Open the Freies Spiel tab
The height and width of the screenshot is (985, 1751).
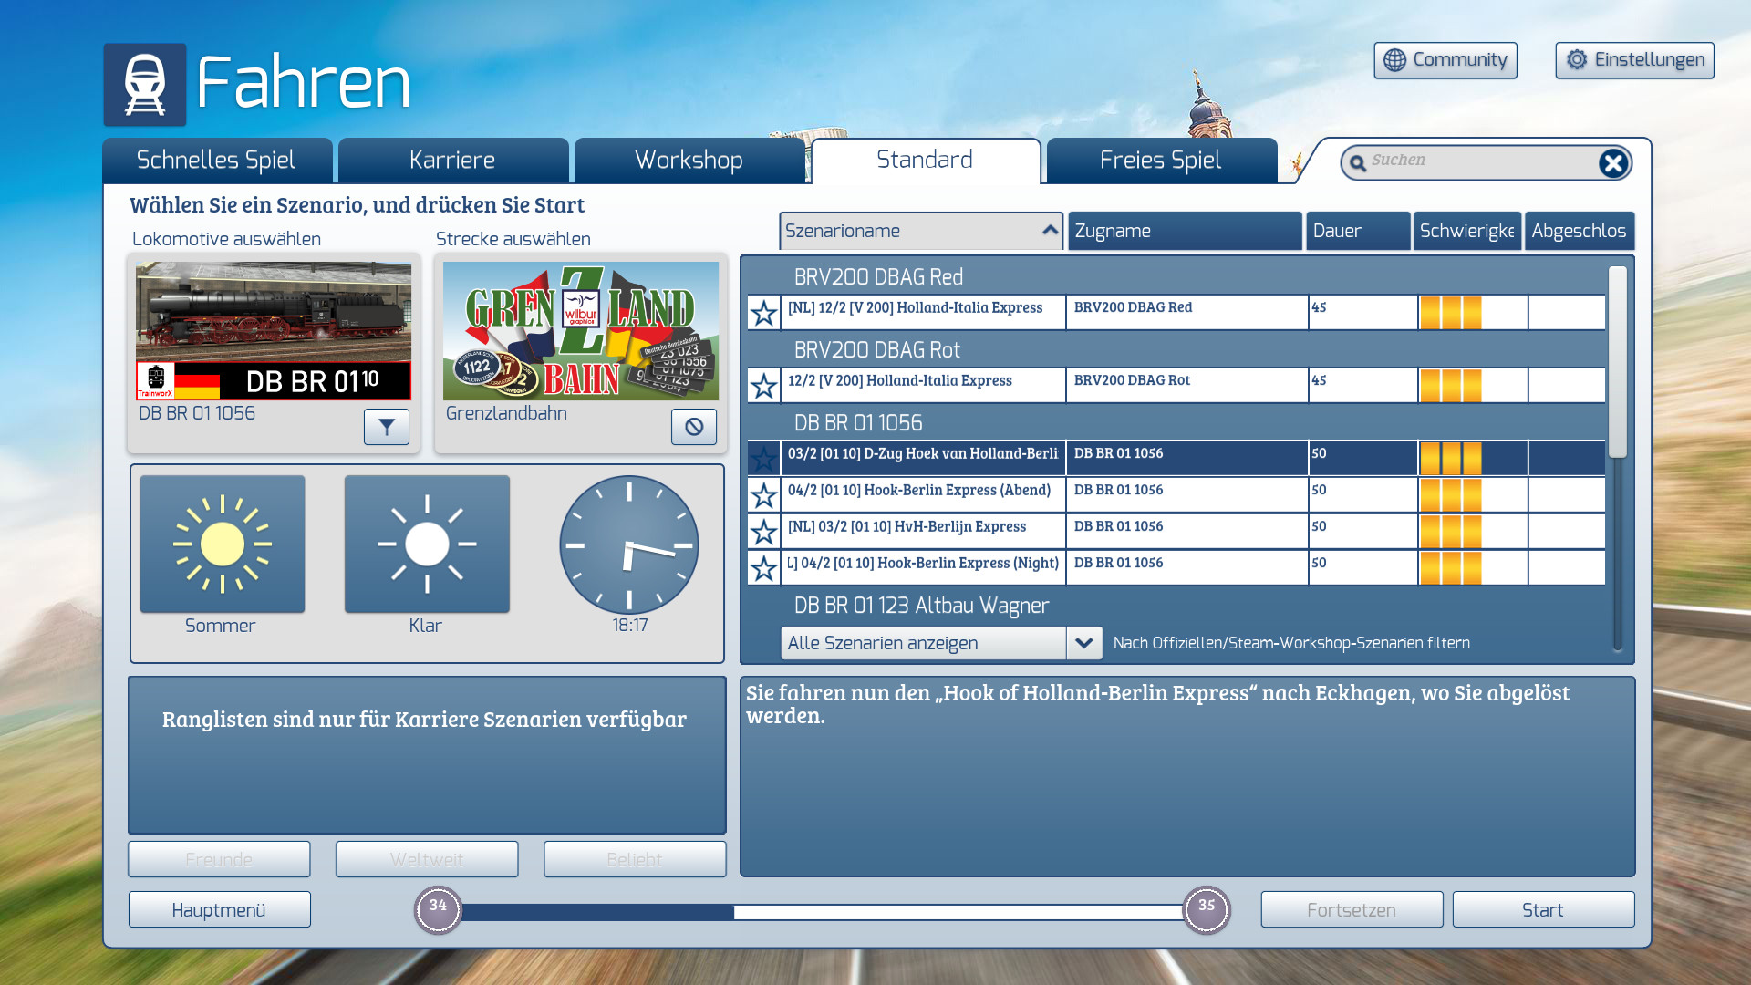(1161, 161)
